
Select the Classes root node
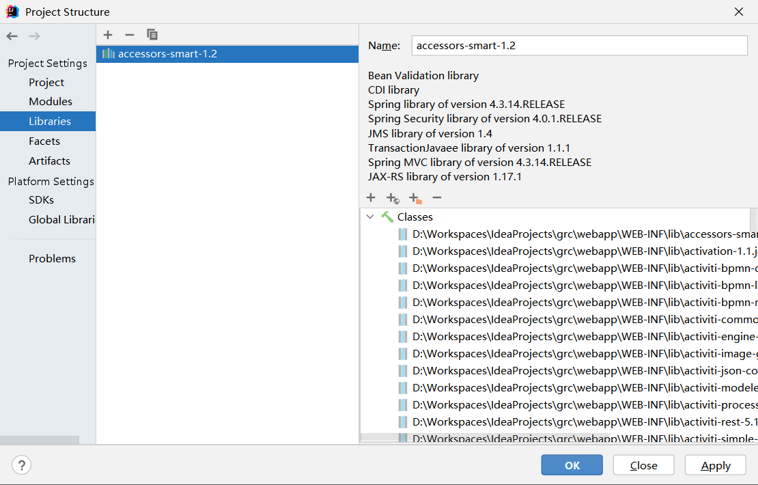(x=415, y=217)
